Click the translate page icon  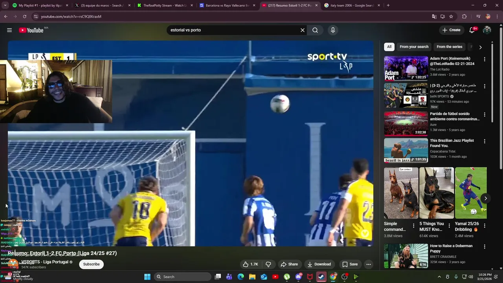click(x=434, y=17)
